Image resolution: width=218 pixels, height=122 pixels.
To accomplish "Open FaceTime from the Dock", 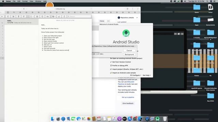I will [74, 119].
